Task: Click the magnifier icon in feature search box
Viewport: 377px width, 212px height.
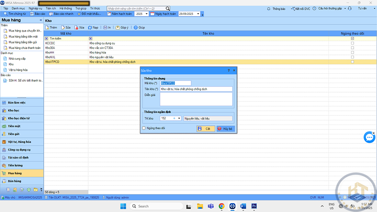Action: (x=168, y=8)
